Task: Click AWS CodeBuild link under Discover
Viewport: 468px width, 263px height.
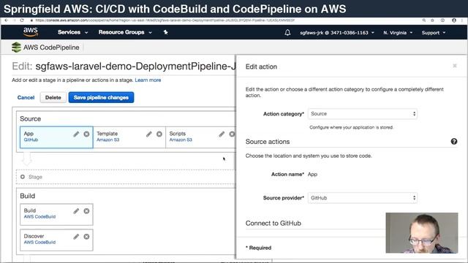Action: (x=39, y=242)
